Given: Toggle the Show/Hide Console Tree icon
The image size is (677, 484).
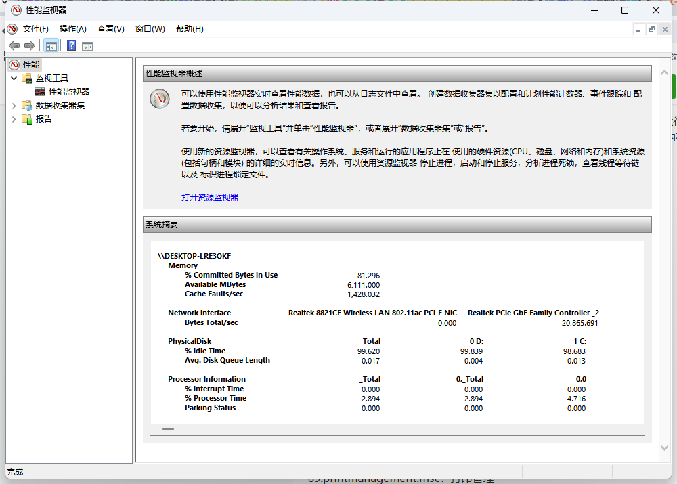Looking at the screenshot, I should [x=51, y=46].
